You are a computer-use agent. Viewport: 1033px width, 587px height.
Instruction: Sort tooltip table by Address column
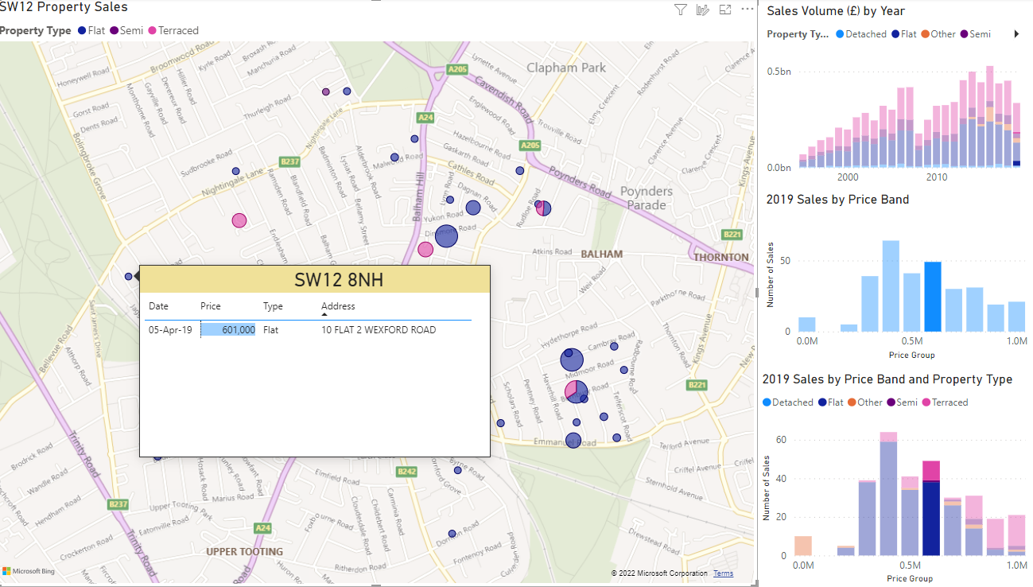pyautogui.click(x=338, y=306)
